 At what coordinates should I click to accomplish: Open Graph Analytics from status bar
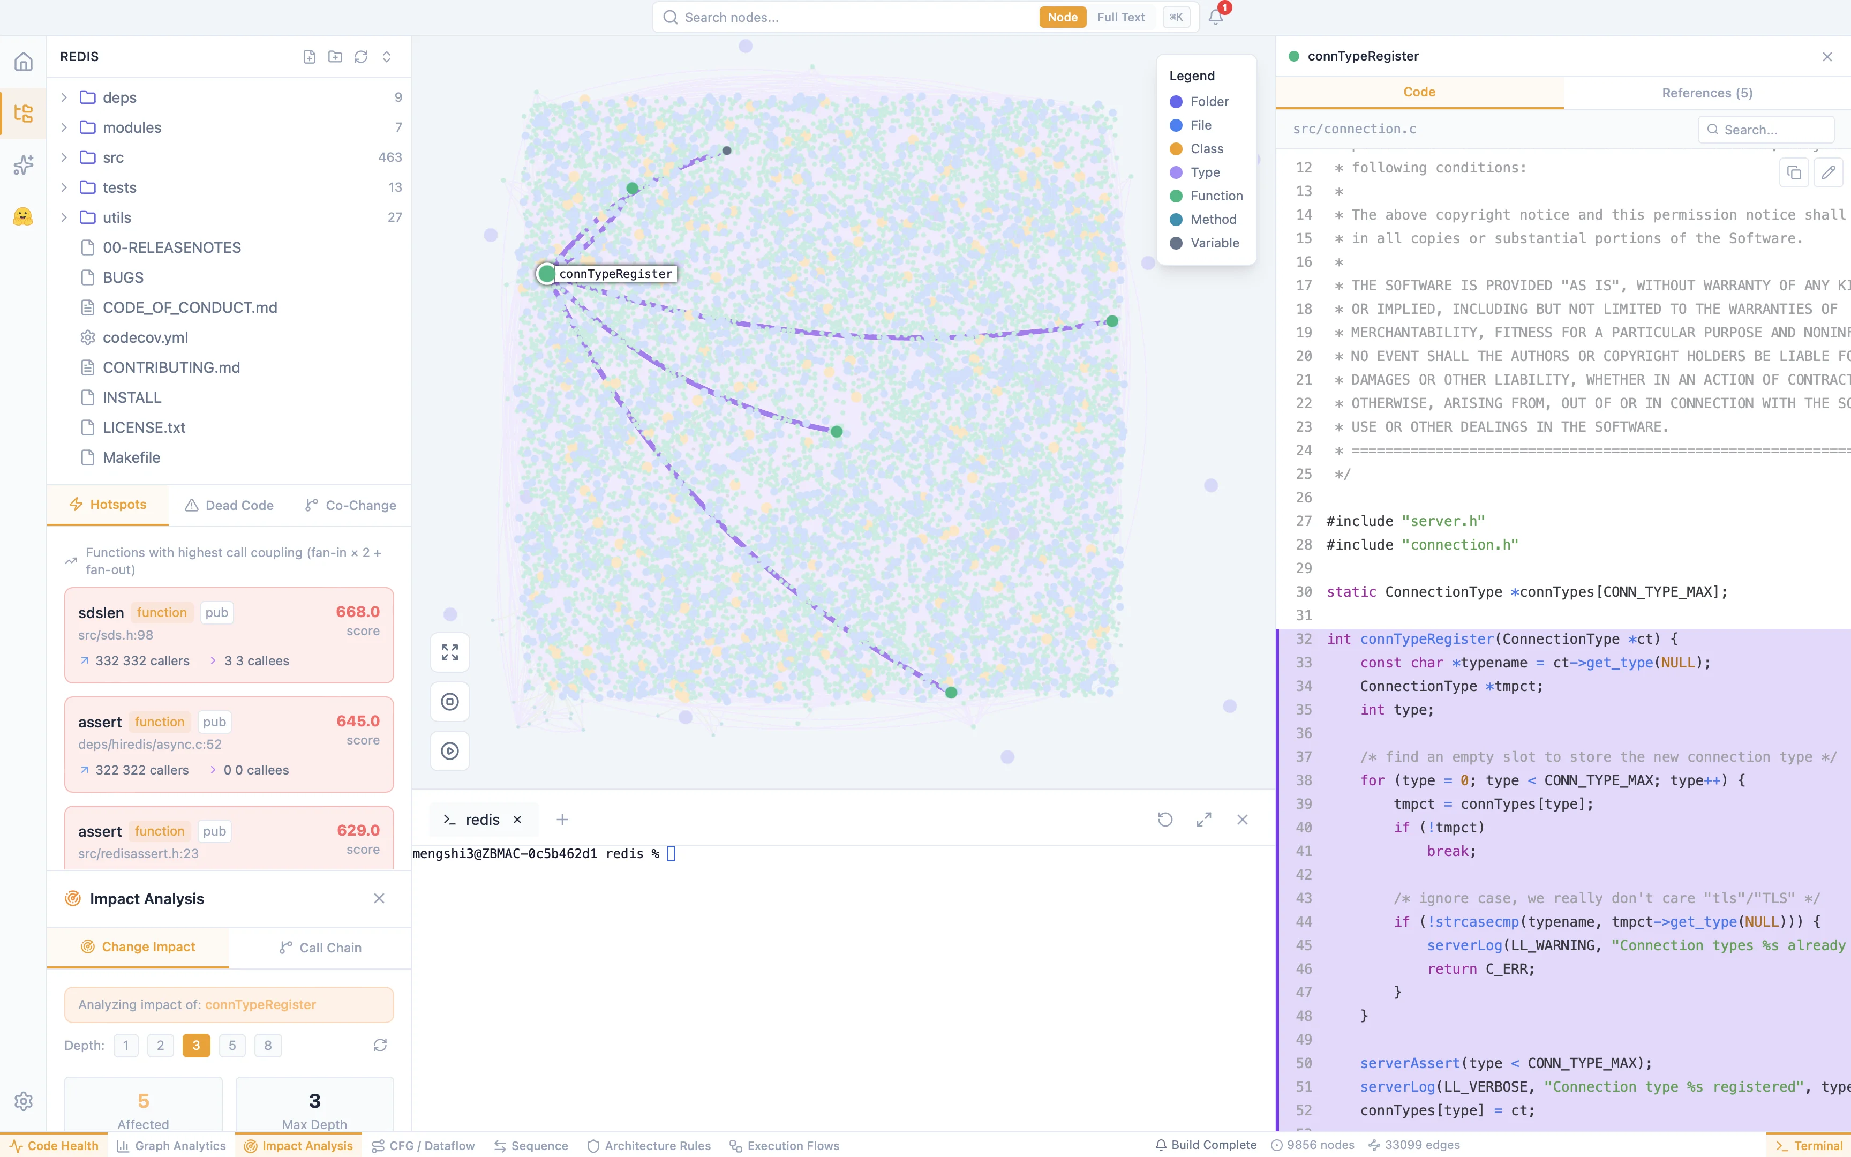[x=171, y=1146]
